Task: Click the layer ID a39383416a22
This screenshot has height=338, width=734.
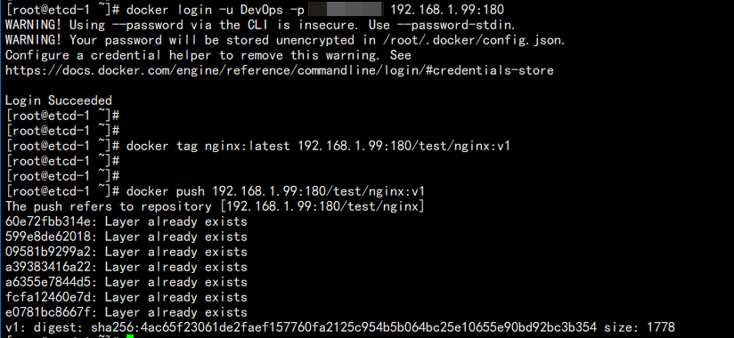Action: click(x=48, y=267)
